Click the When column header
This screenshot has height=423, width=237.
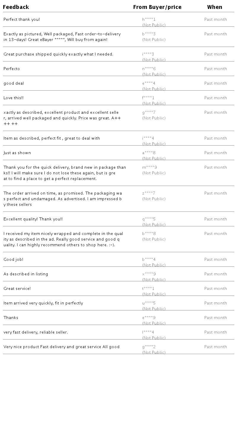(x=215, y=7)
